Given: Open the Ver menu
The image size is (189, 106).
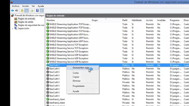Looking at the screenshot, I should point(33,6).
